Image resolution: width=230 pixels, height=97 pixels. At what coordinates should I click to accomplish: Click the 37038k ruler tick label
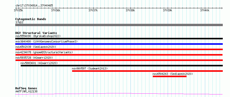[x=131, y=10]
